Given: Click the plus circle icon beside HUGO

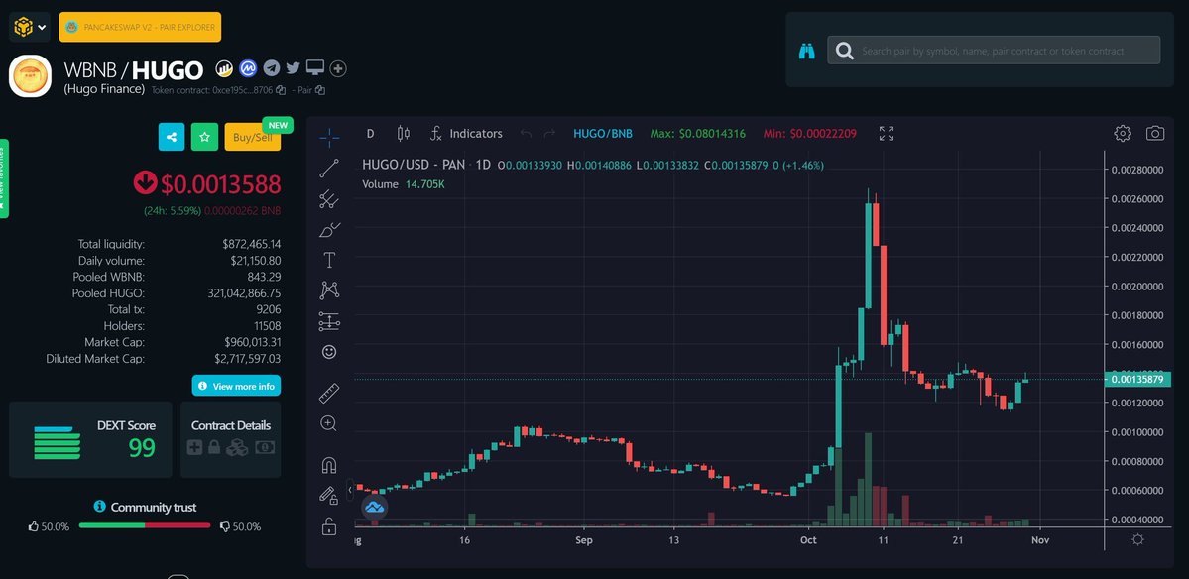Looking at the screenshot, I should (338, 69).
